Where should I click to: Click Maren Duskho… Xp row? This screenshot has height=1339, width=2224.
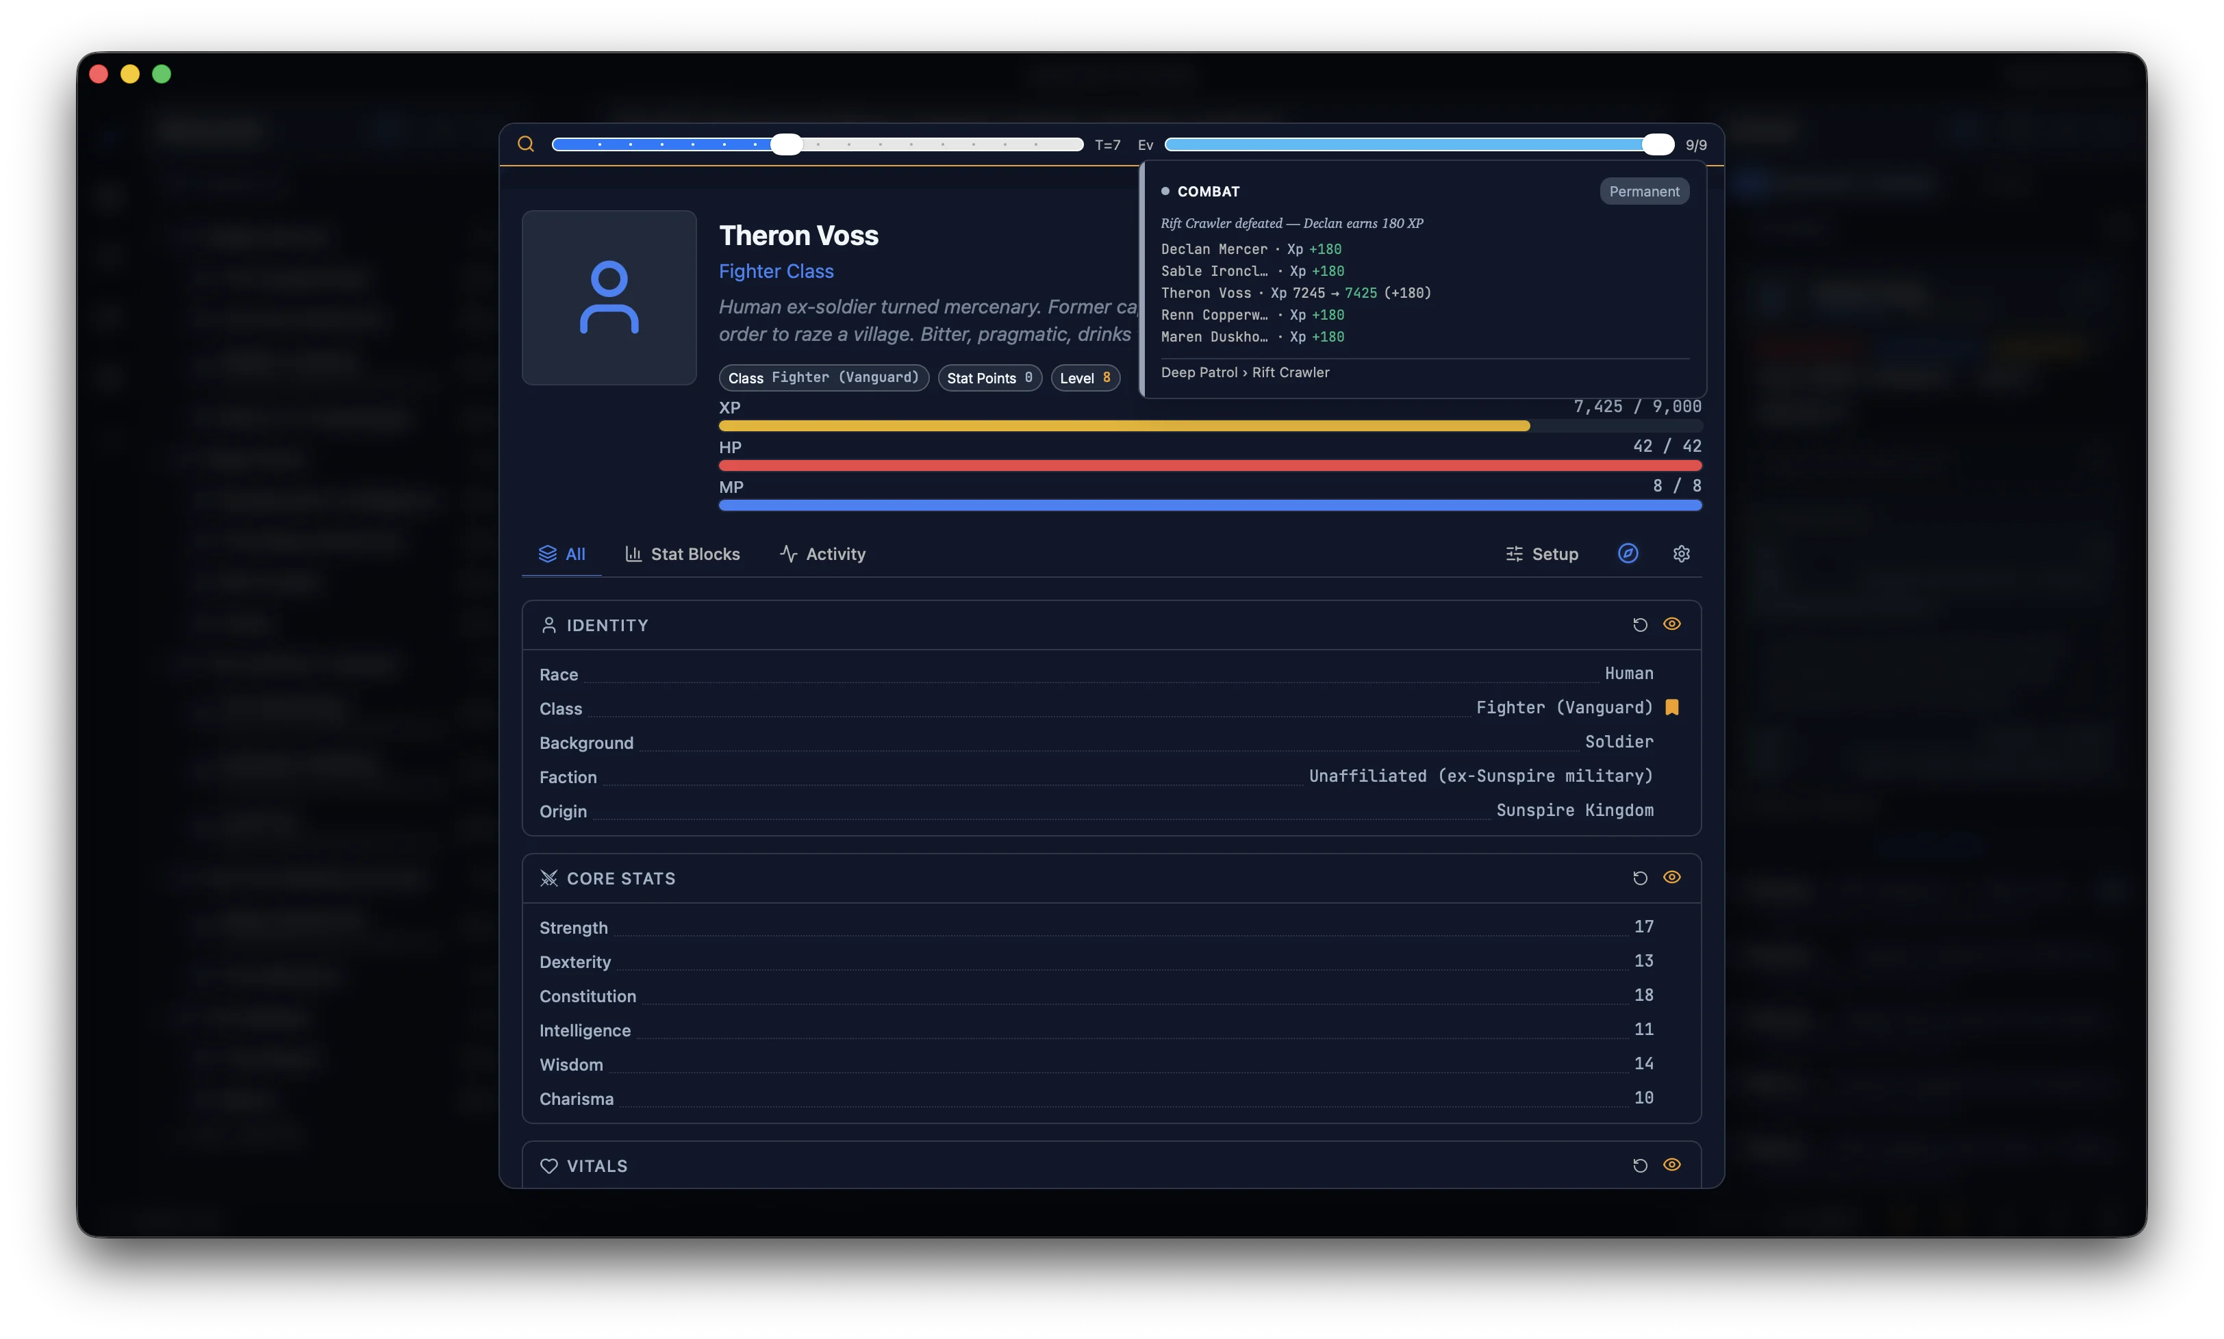[x=1252, y=337]
